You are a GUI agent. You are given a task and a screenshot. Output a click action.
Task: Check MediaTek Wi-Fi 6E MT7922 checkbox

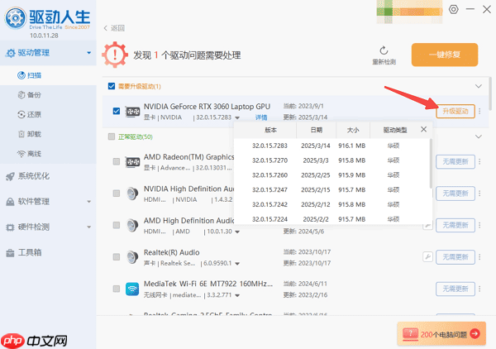(x=117, y=289)
